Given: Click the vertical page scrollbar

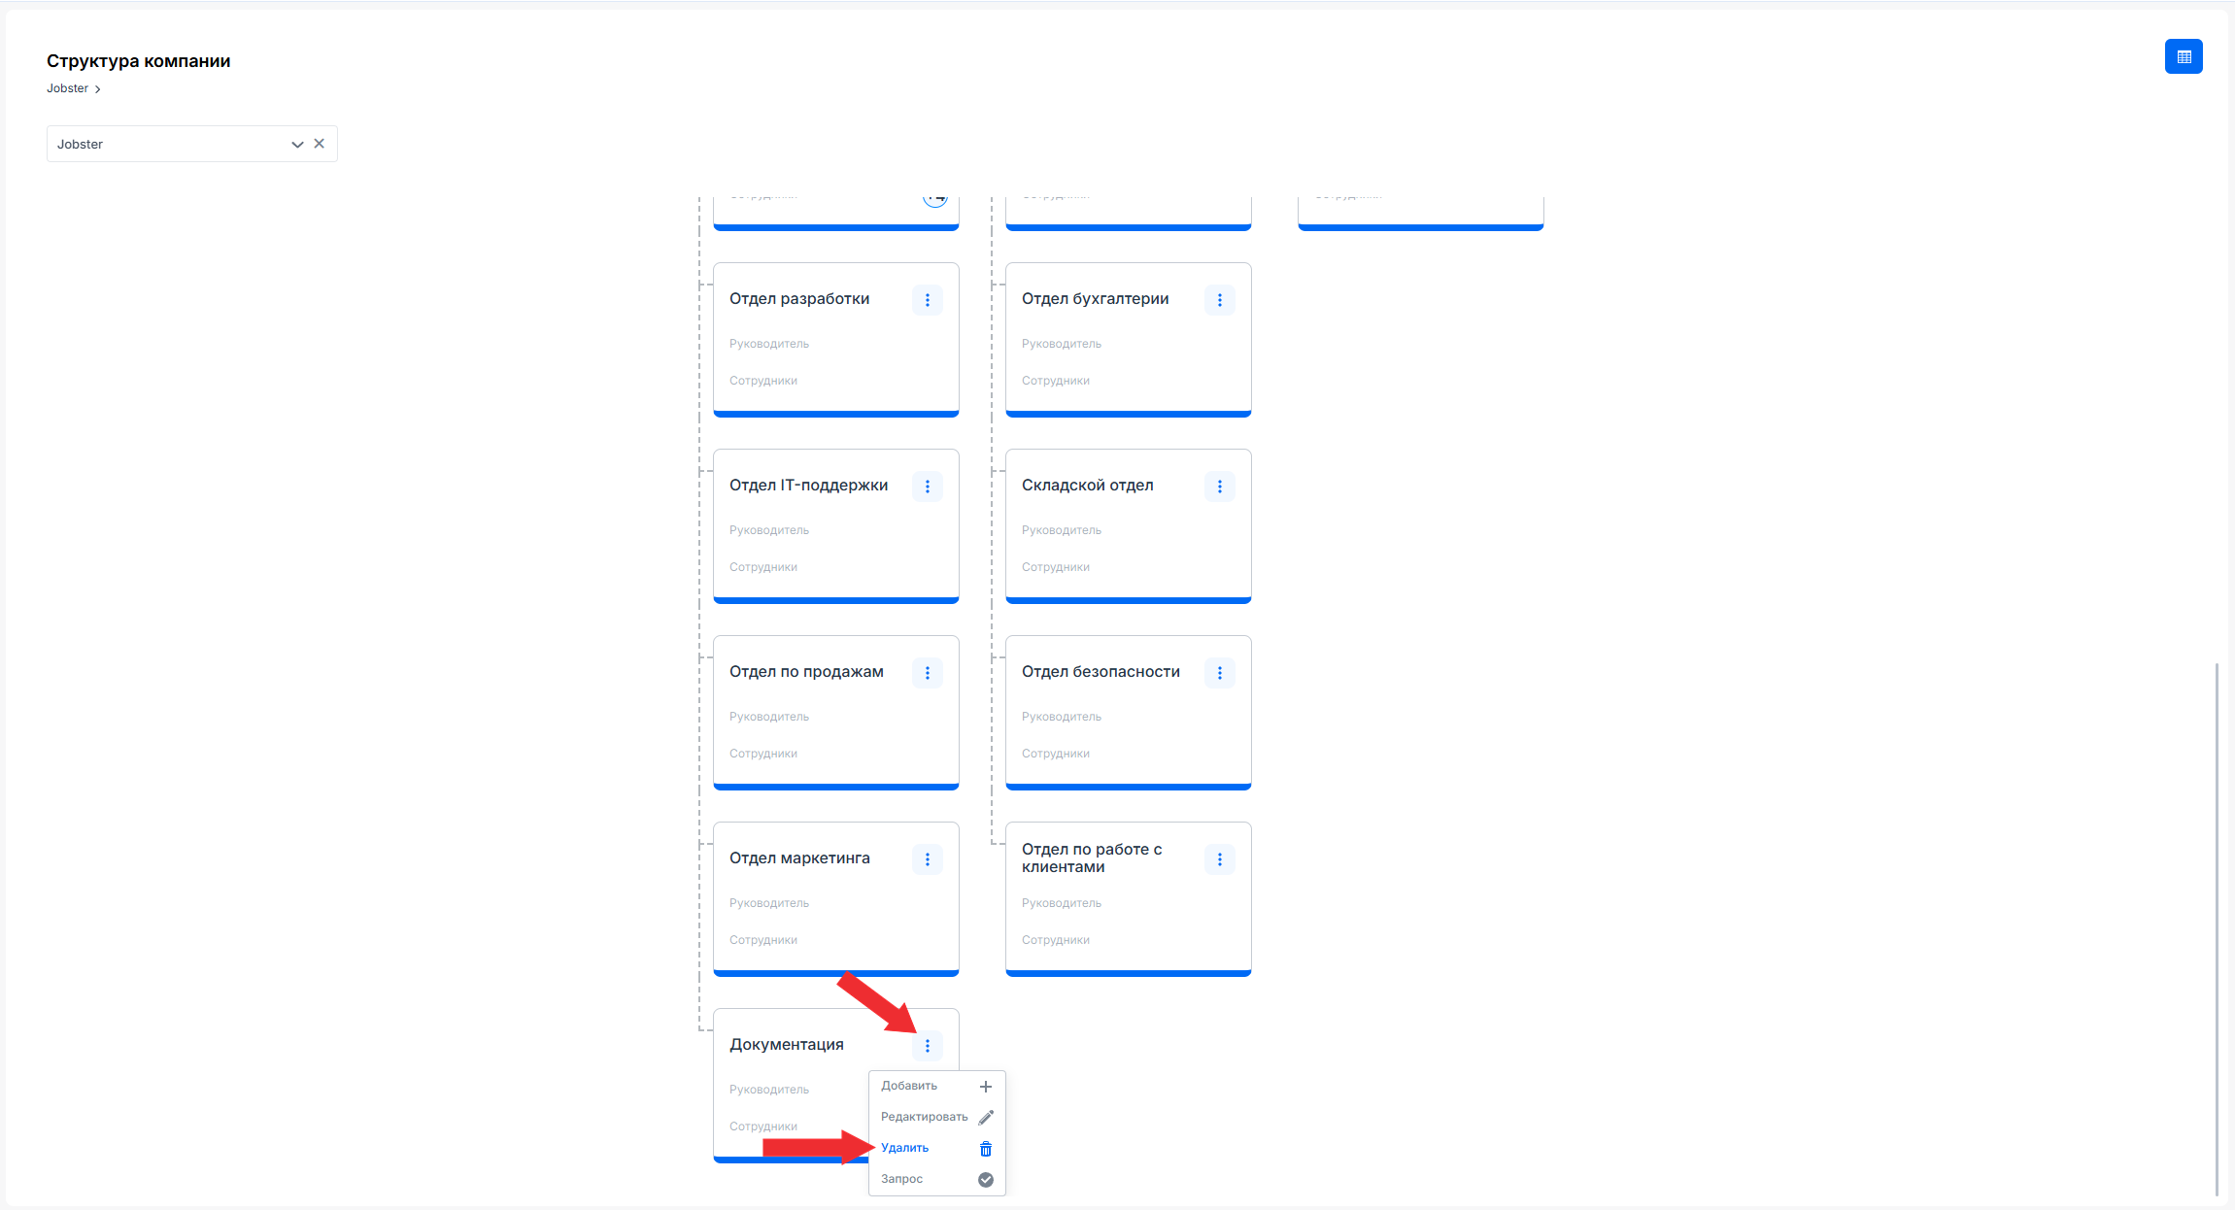Looking at the screenshot, I should (2216, 927).
